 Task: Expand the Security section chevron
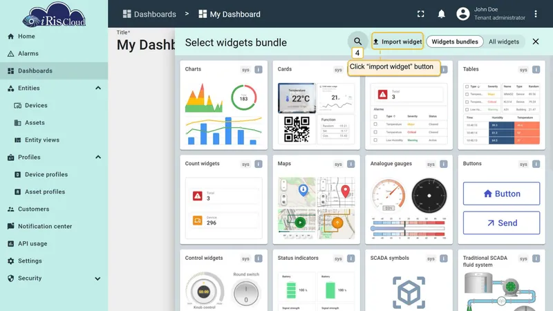click(97, 279)
